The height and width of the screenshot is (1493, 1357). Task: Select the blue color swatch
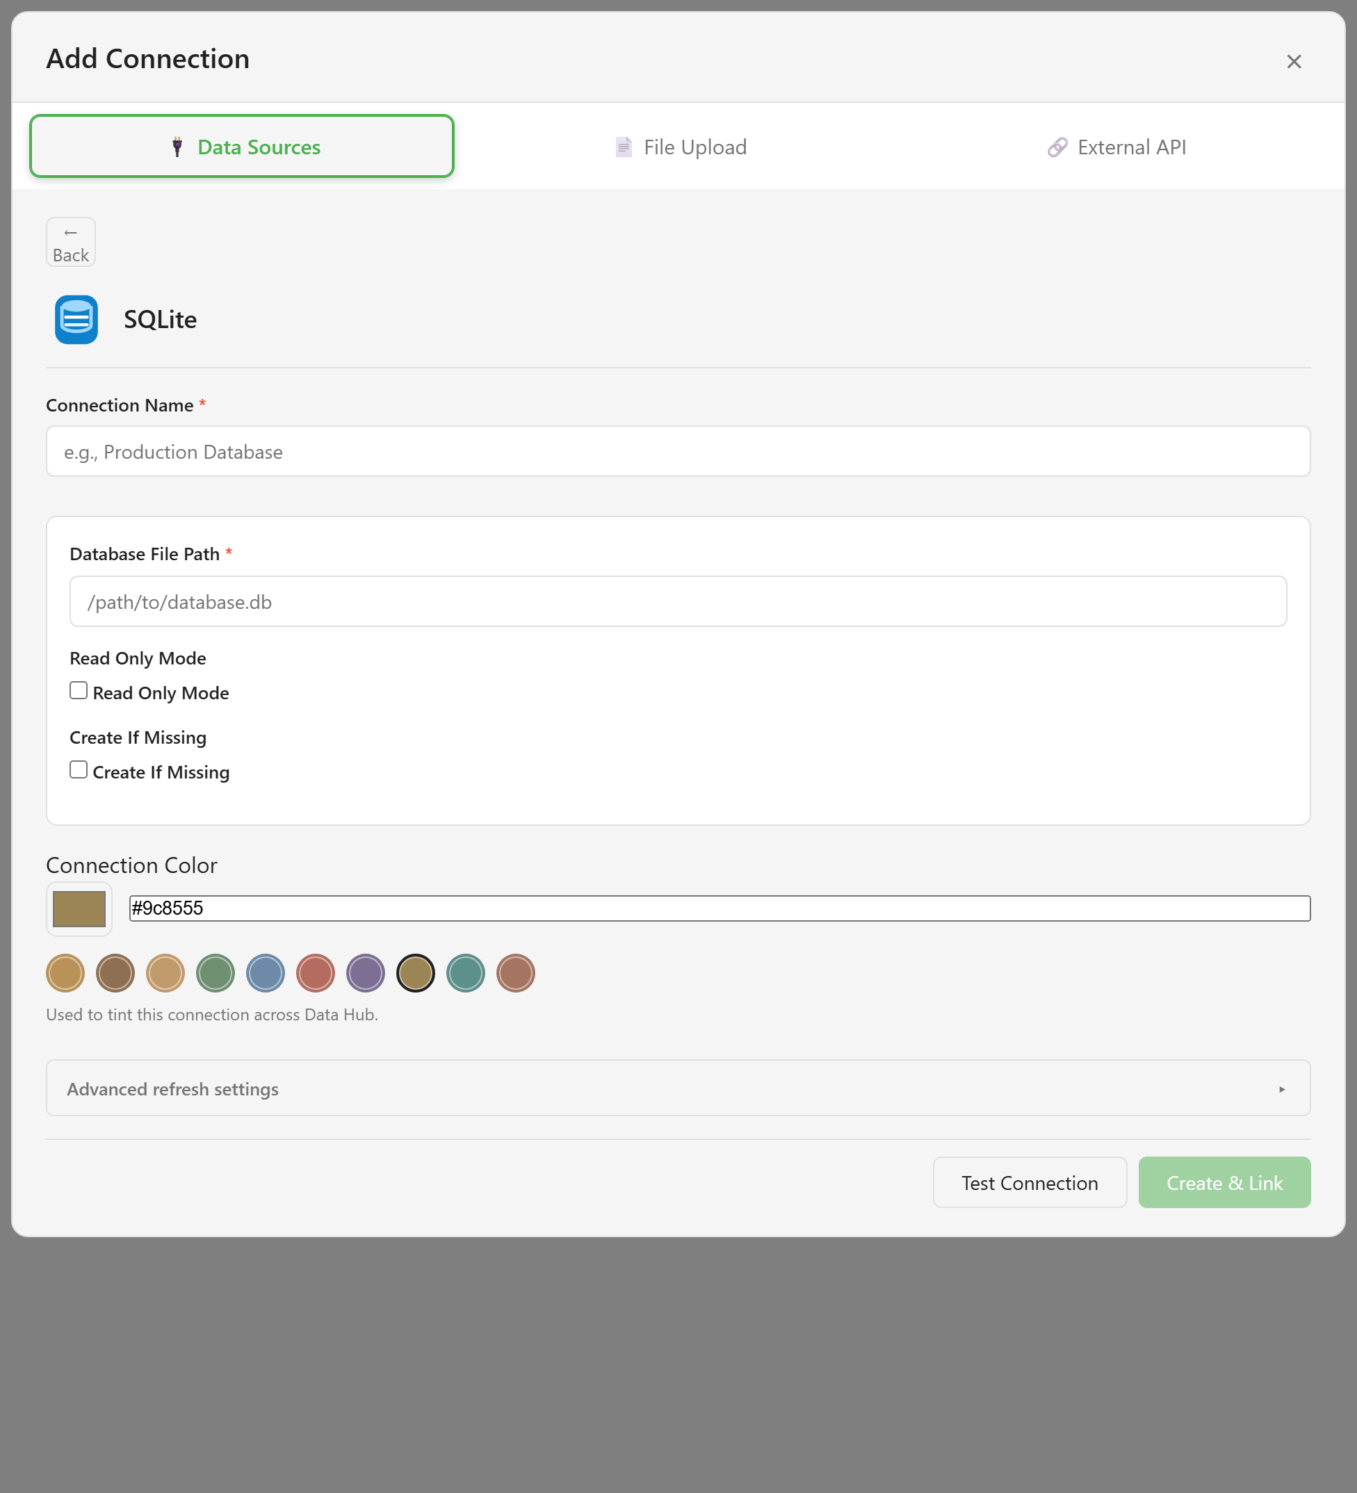[x=265, y=972]
